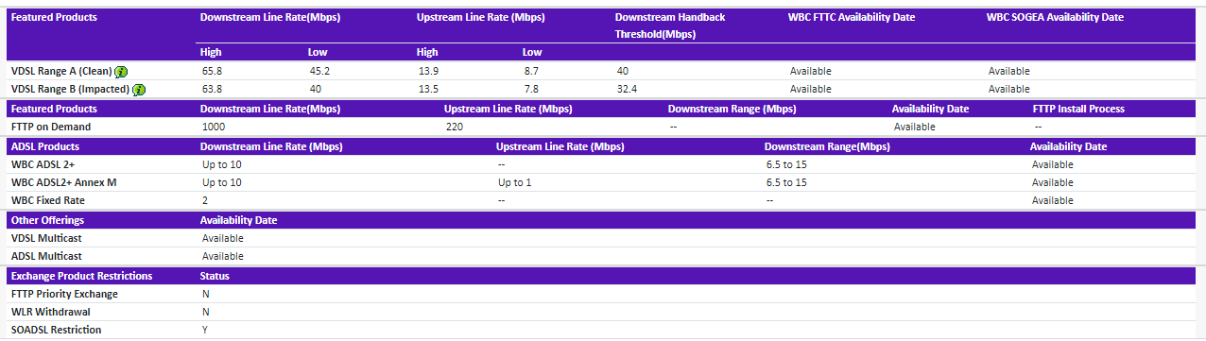Screen dimensions: 1206x341
Task: Click the WBC ADSL 2+ product name
Action: [43, 164]
